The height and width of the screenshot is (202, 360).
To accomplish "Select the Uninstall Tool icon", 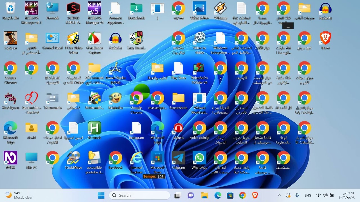I will pos(94,101).
